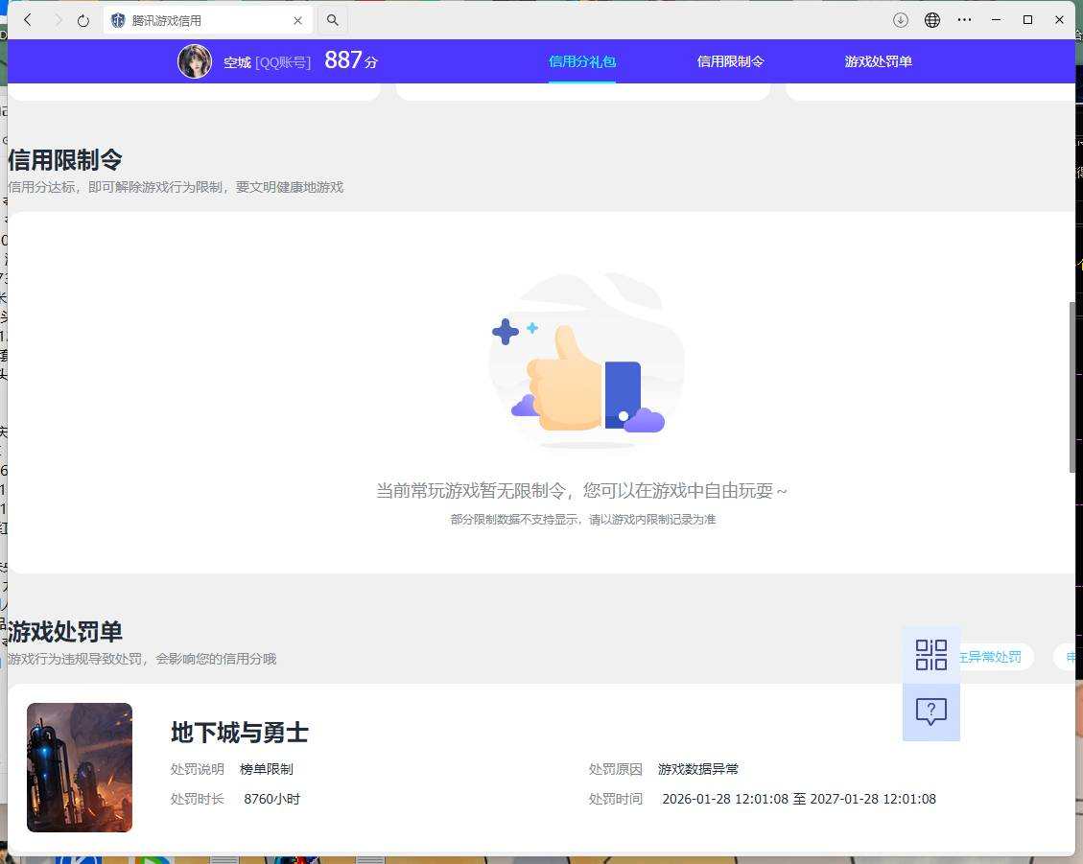The width and height of the screenshot is (1083, 864).
Task: Click the thumbs-up illustration
Action: click(586, 362)
